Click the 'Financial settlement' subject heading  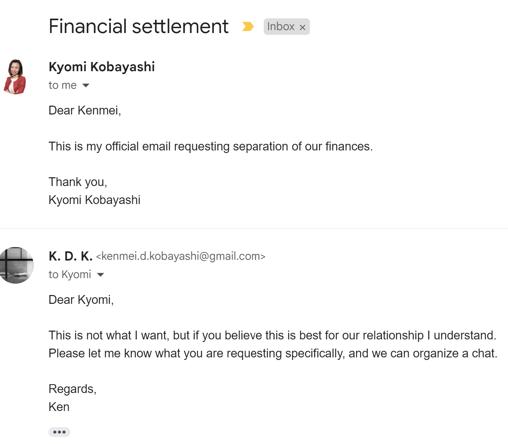click(138, 26)
